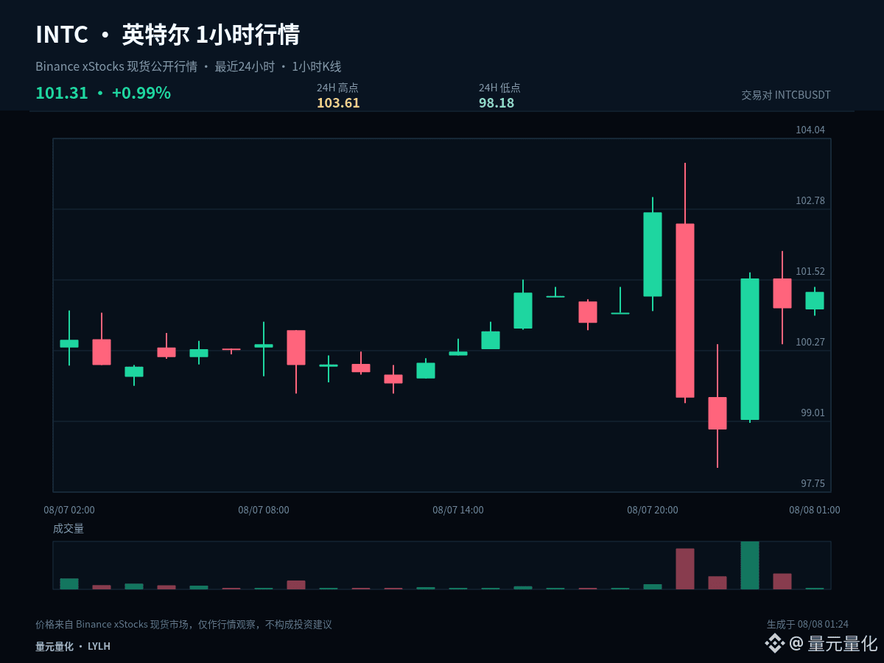The image size is (884, 663).
Task: Click y-axis label 104.04
Action: pos(810,130)
